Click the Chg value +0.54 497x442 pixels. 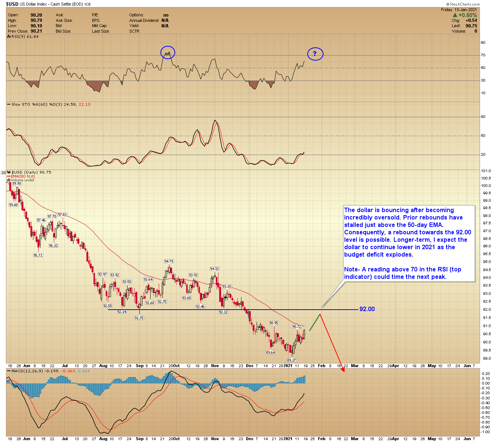(471, 20)
